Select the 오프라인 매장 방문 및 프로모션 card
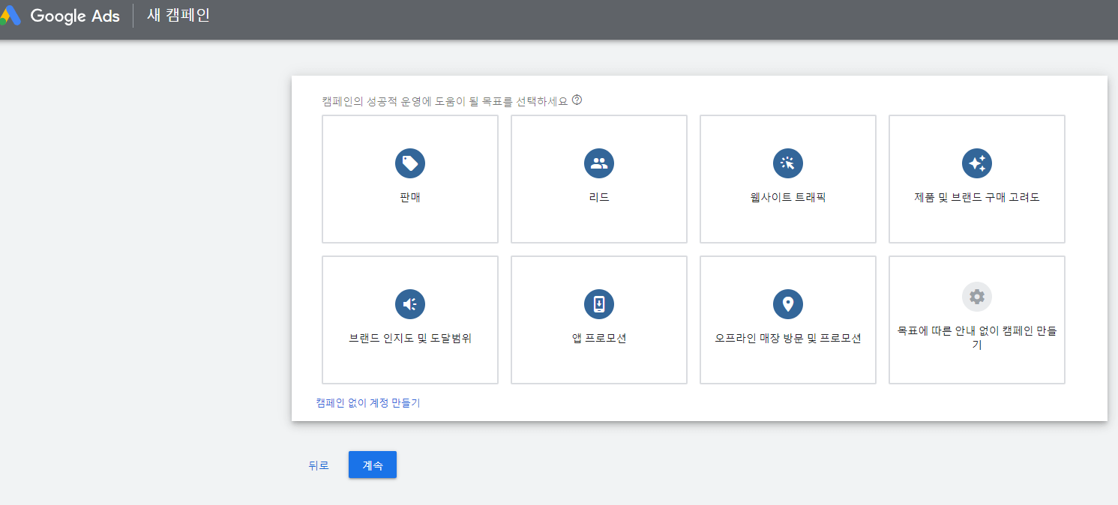 coord(788,320)
